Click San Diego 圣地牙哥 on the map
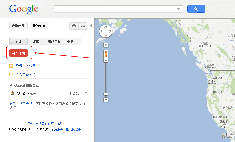This screenshot has height=142, width=235. coord(227,135)
